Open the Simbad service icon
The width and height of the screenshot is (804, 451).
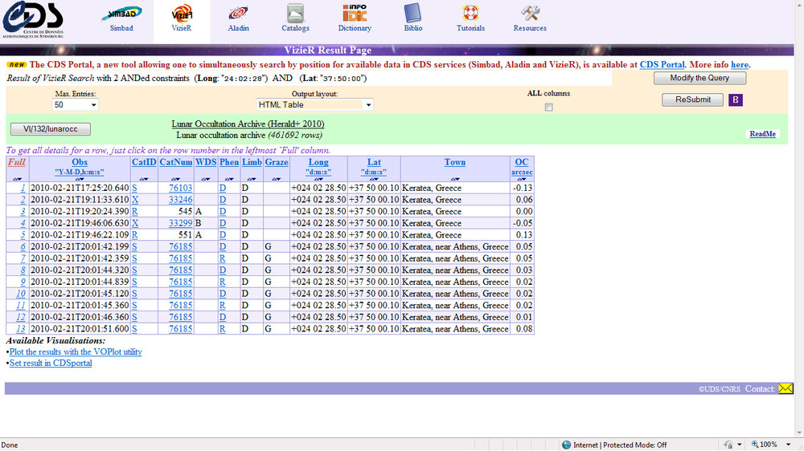[x=121, y=14]
